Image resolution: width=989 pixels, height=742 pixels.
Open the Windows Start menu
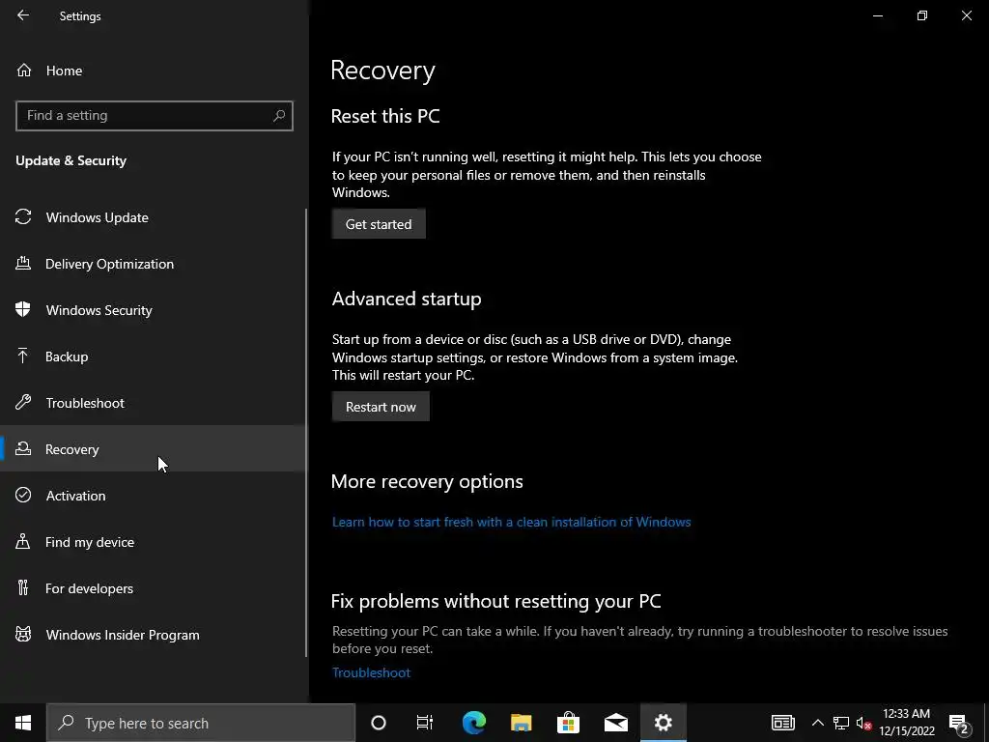point(23,723)
